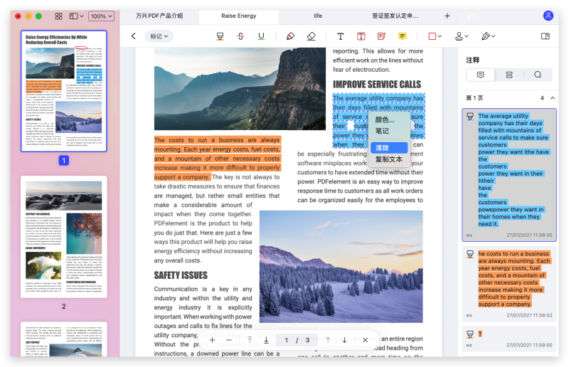Select 颜色... option in context menu
This screenshot has height=367, width=569.
(x=385, y=120)
